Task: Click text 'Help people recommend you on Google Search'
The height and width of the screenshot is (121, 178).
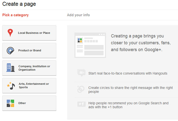Action: (x=125, y=103)
